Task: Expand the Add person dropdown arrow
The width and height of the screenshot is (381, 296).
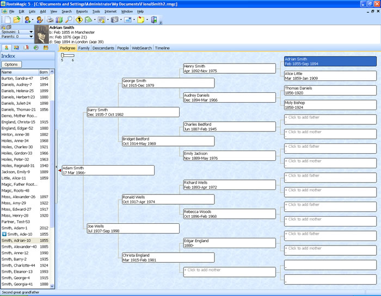Action: click(x=33, y=20)
